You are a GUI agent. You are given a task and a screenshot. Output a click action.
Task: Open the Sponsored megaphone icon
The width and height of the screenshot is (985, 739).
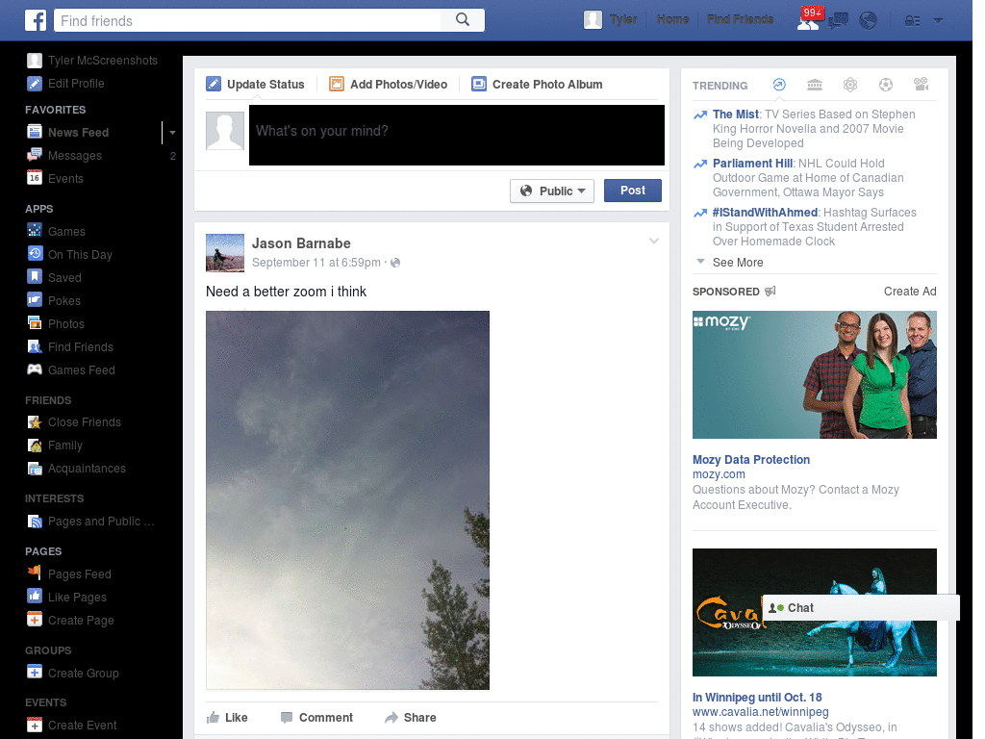[x=769, y=292]
